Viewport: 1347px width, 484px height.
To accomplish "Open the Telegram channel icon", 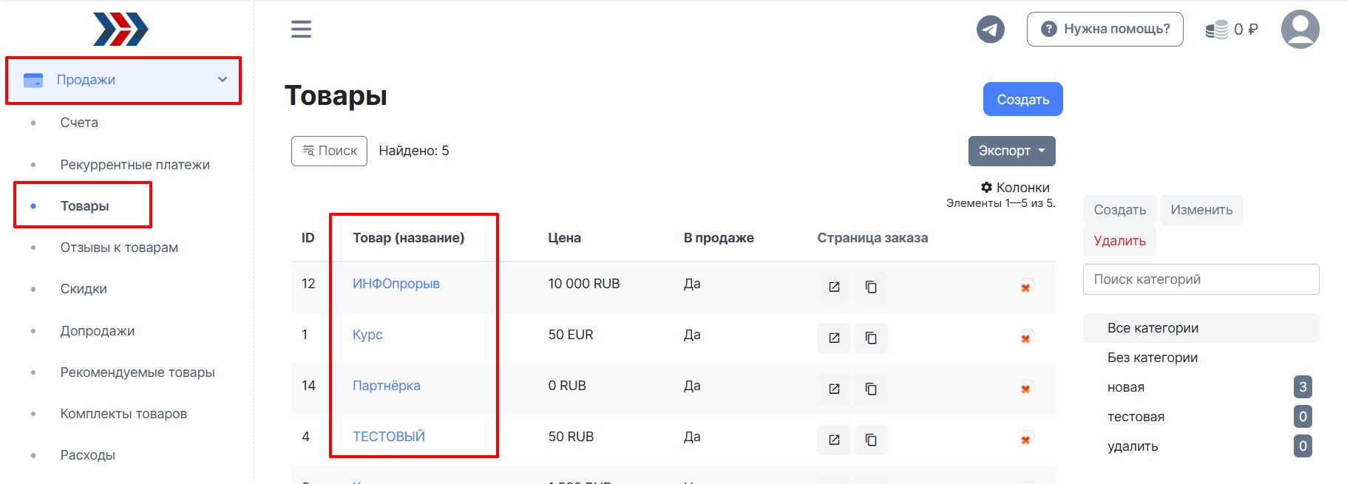I will click(991, 30).
